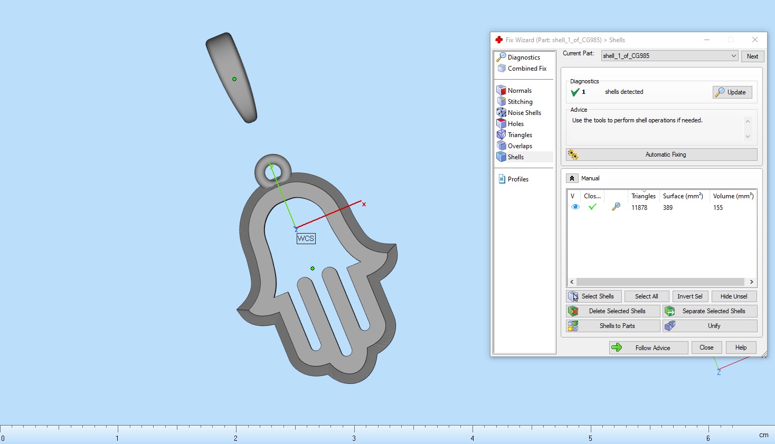Open Diagnostics in the Fix Wizard sidebar

click(524, 57)
